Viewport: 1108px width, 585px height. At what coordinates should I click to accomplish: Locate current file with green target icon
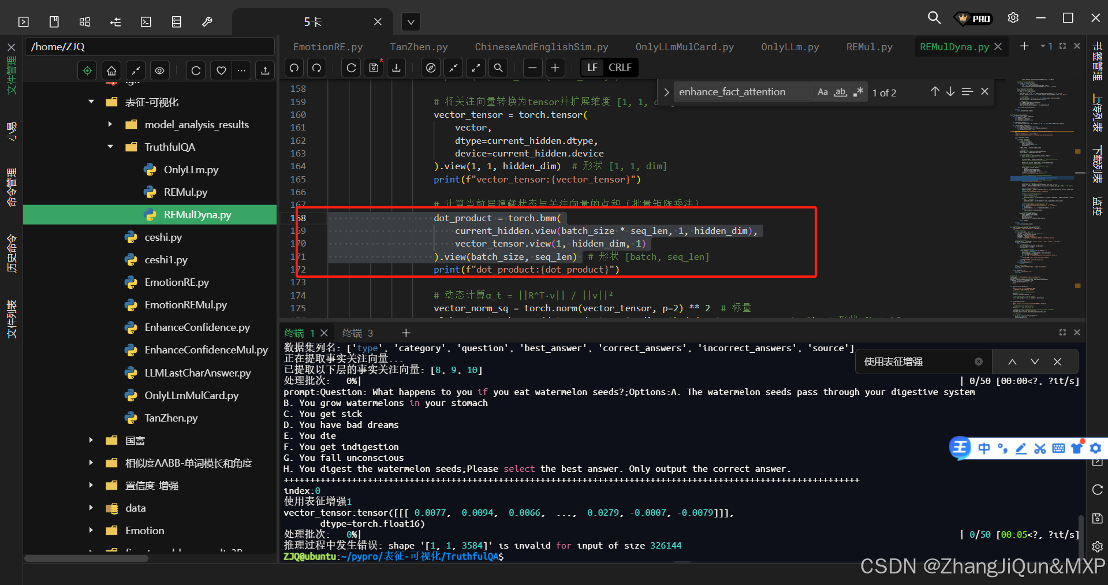point(87,70)
